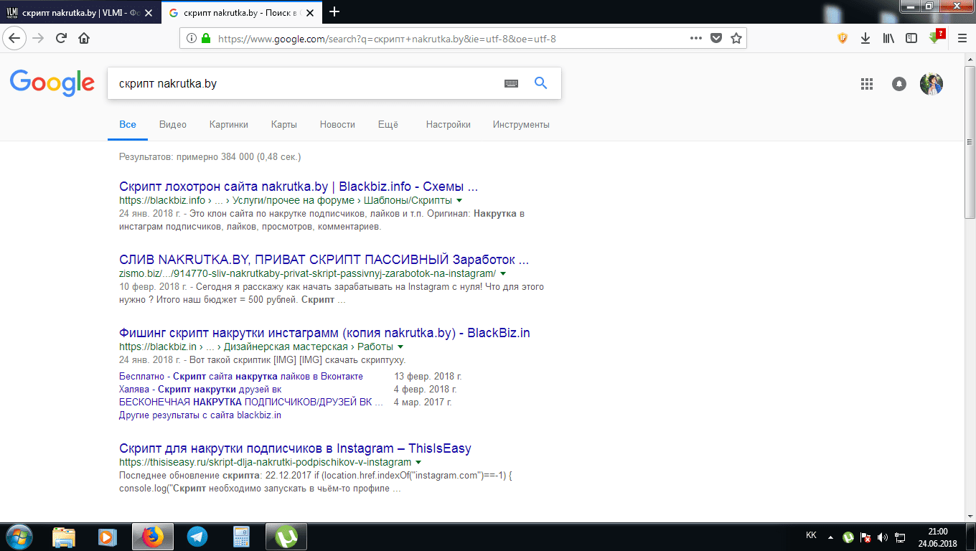Screen dimensions: 976x551
Task: Click 'Другие результаты с сайта blackbiz.in' link
Action: 200,415
